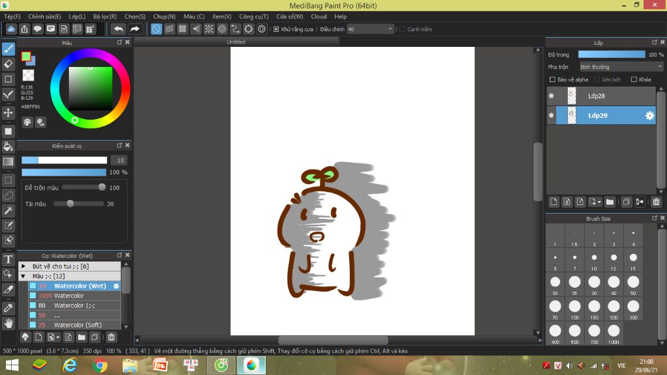
Task: Choose brush size 100 preset
Action: click(575, 309)
